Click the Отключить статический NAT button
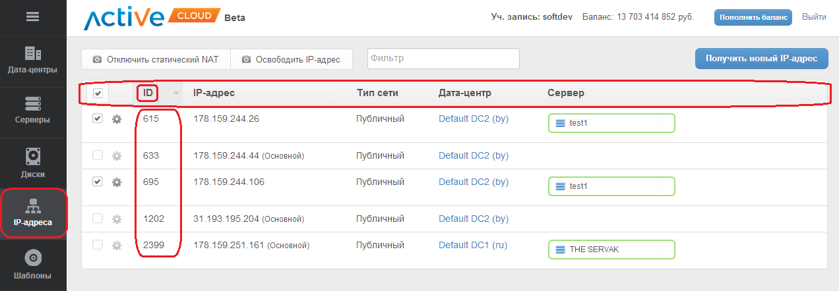 [x=156, y=59]
